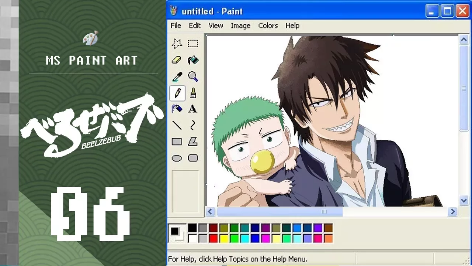The image size is (472, 266).
Task: Pick the white color swatch
Action: (192, 238)
